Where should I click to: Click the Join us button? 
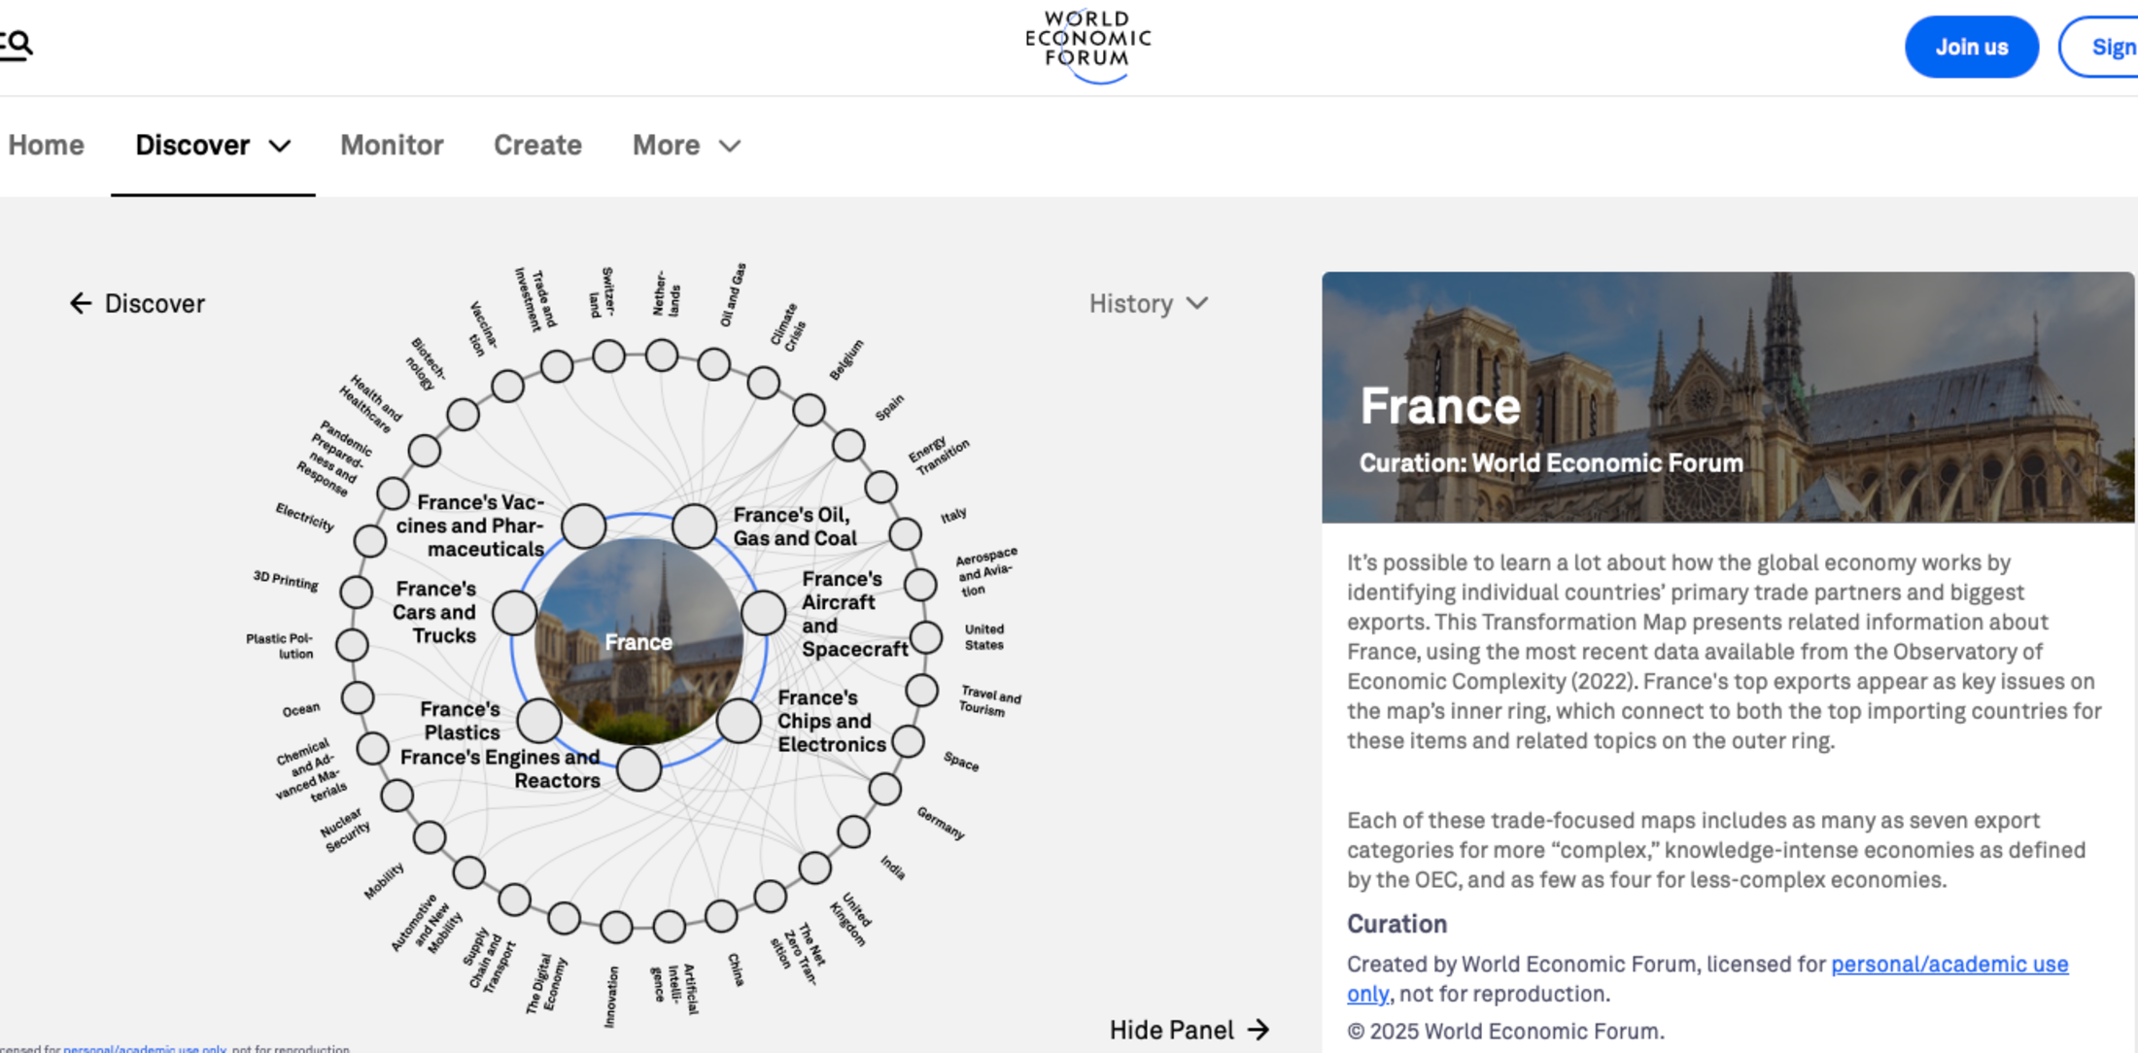1971,47
